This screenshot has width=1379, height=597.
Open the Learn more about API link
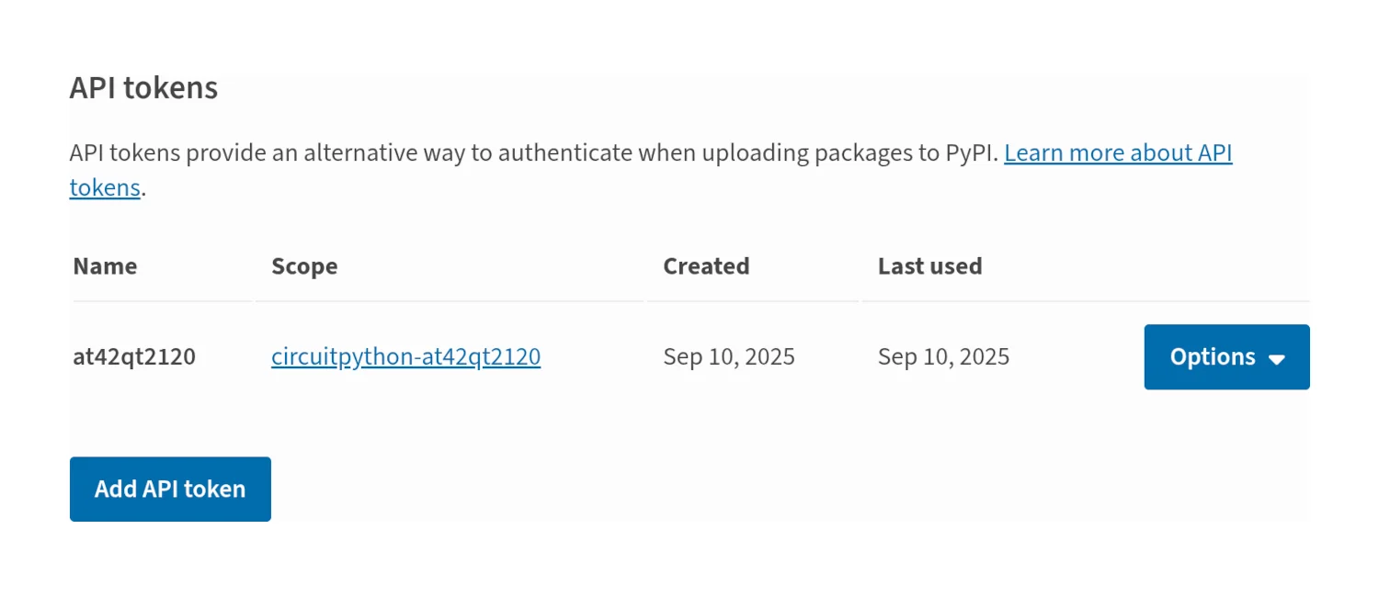coord(1117,152)
